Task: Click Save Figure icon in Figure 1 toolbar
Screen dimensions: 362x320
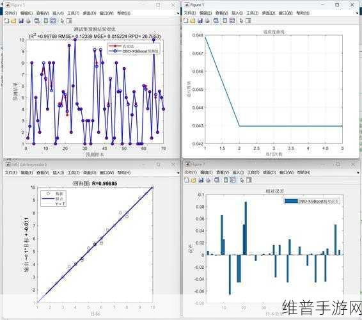Action: point(200,20)
